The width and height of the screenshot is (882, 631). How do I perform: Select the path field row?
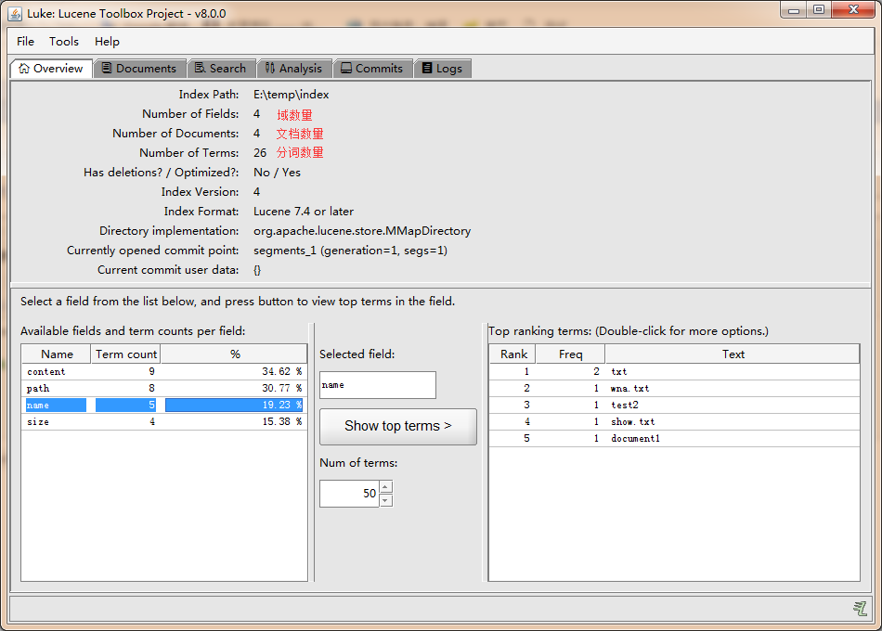click(164, 389)
